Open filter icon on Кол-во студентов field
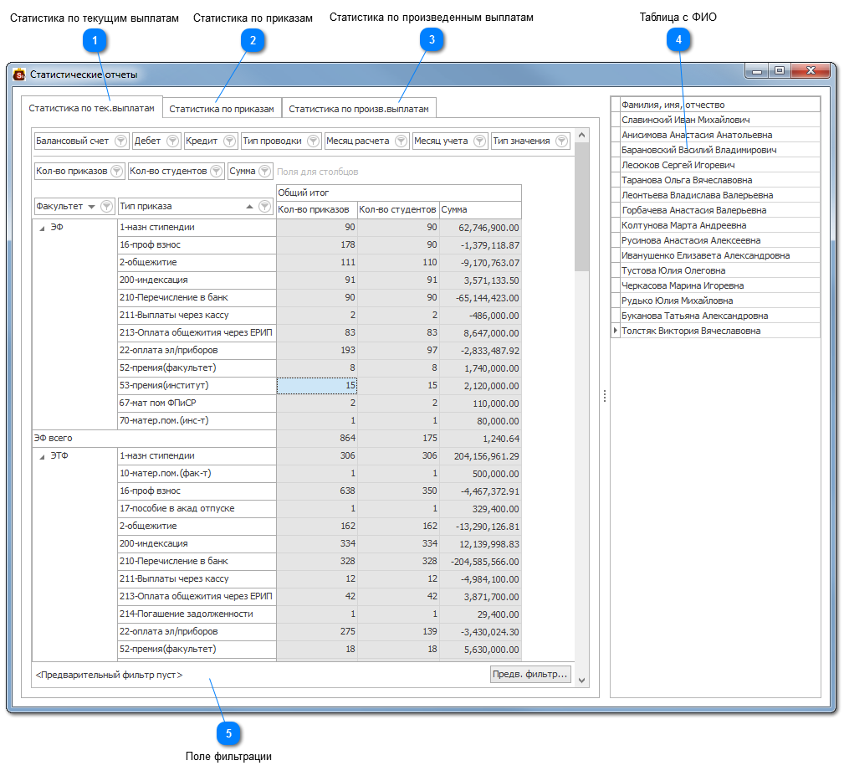This screenshot has height=776, width=844. click(217, 172)
